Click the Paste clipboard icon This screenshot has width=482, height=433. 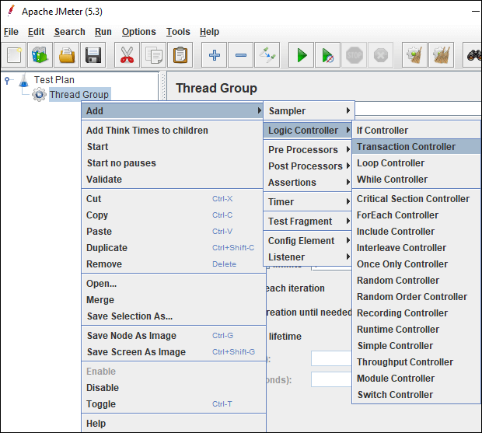pyautogui.click(x=180, y=55)
